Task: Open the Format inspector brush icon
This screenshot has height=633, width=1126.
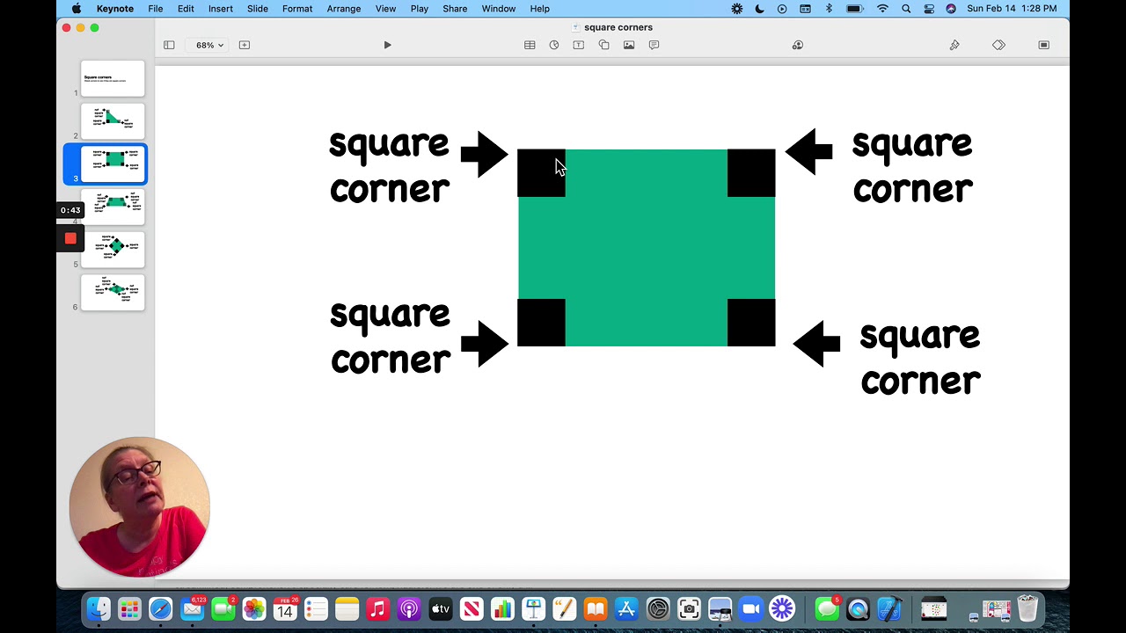Action: coord(954,45)
